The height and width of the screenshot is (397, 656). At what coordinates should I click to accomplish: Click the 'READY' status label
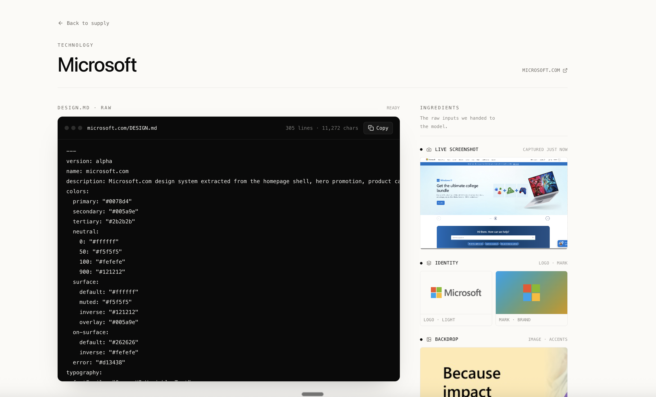coord(393,108)
